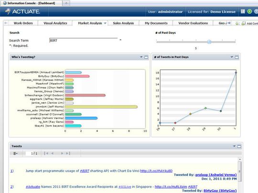258x193 pixels.
Task: Open the Market Analysis tab dropdown arrow
Action: [x=105, y=23]
